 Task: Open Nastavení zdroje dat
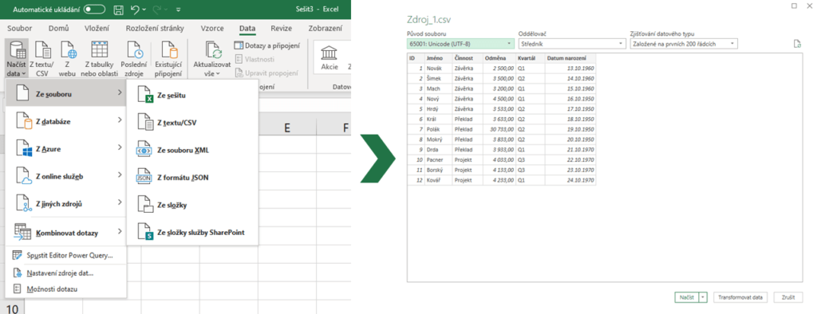65,273
